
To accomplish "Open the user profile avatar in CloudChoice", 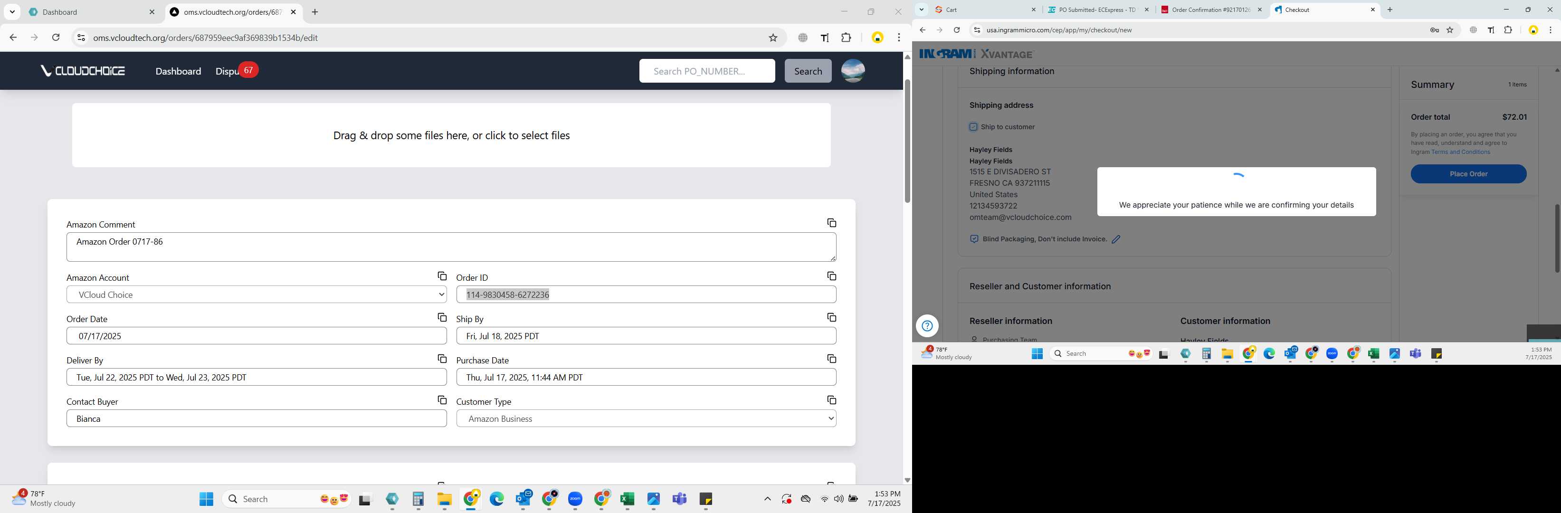I will pyautogui.click(x=853, y=71).
